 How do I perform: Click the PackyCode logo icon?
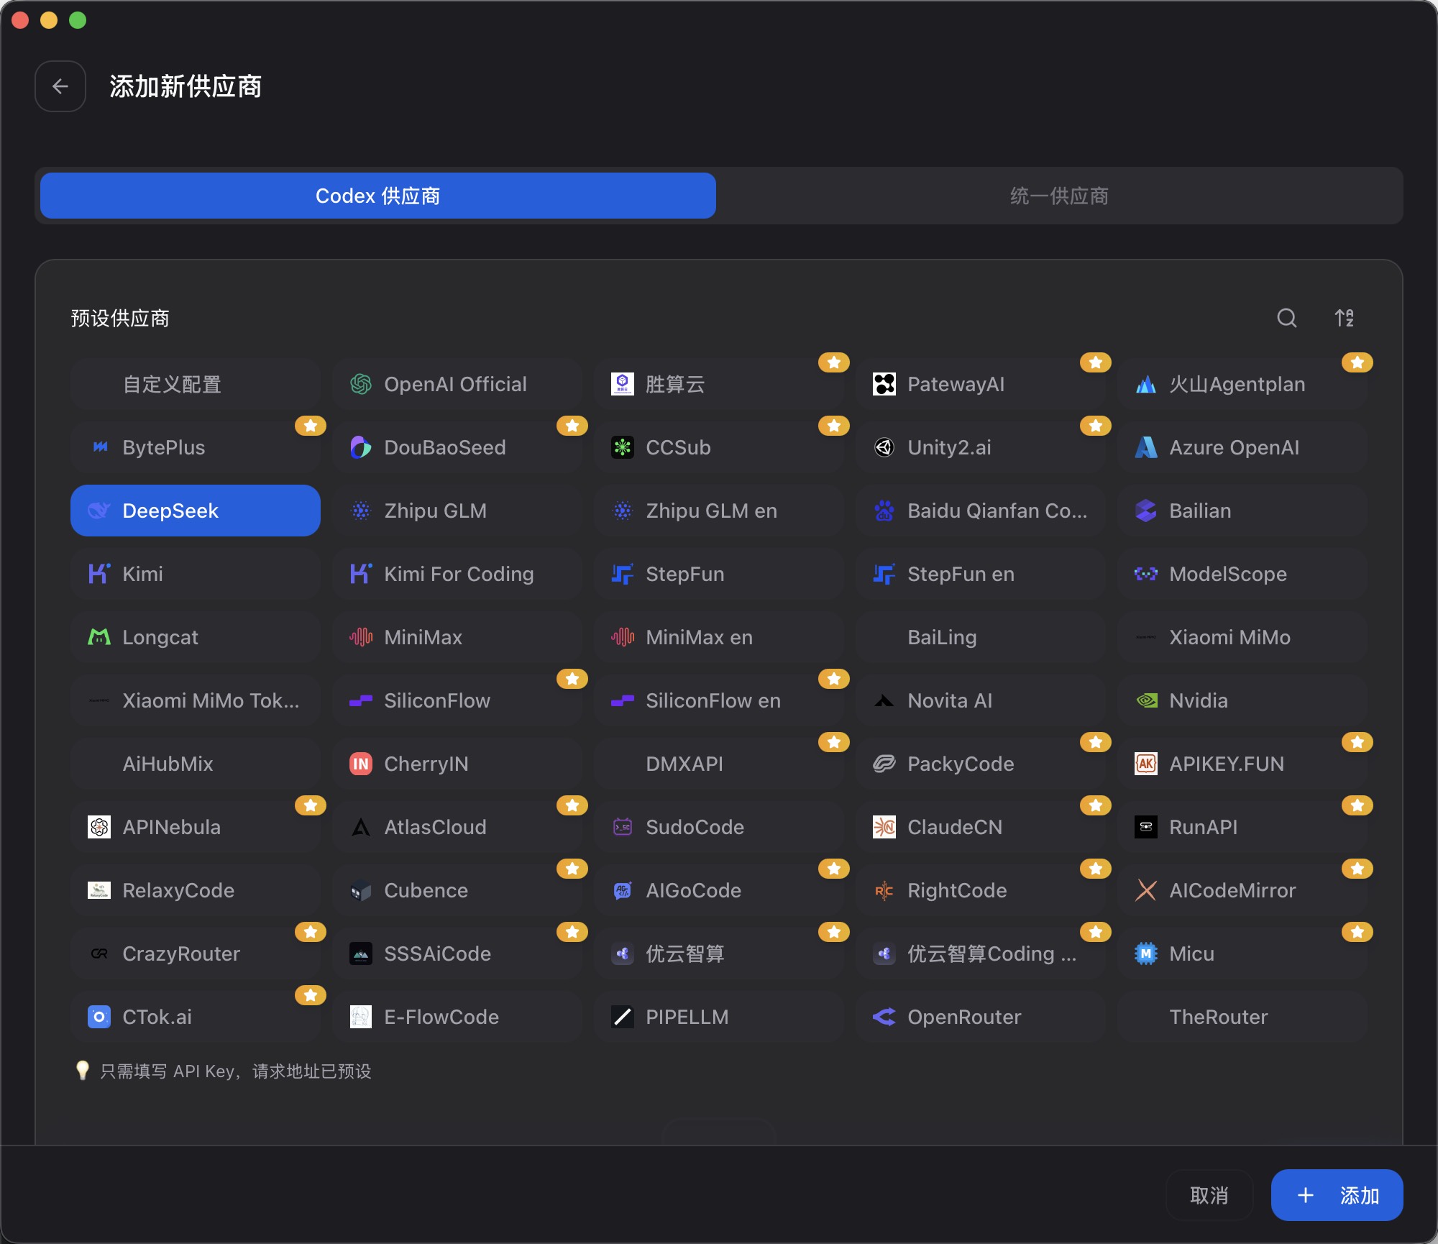[884, 764]
